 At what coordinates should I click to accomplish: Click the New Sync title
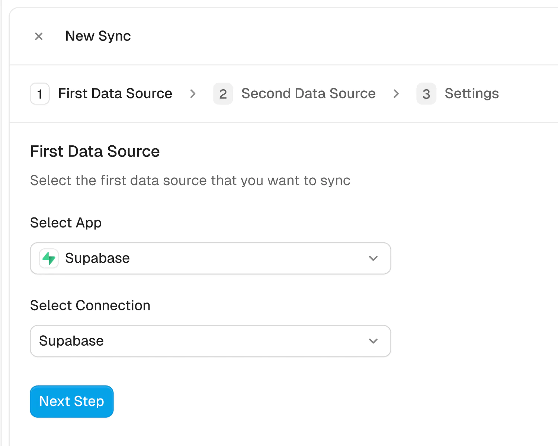tap(98, 36)
